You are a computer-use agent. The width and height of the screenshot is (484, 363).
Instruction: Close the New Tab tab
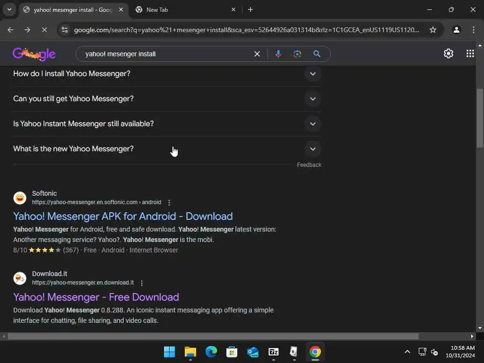[x=233, y=9]
